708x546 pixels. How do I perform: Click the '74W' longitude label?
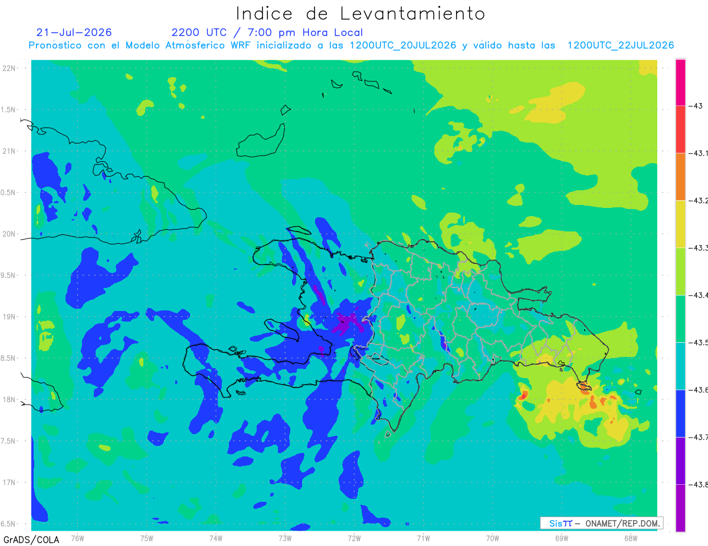click(x=216, y=538)
